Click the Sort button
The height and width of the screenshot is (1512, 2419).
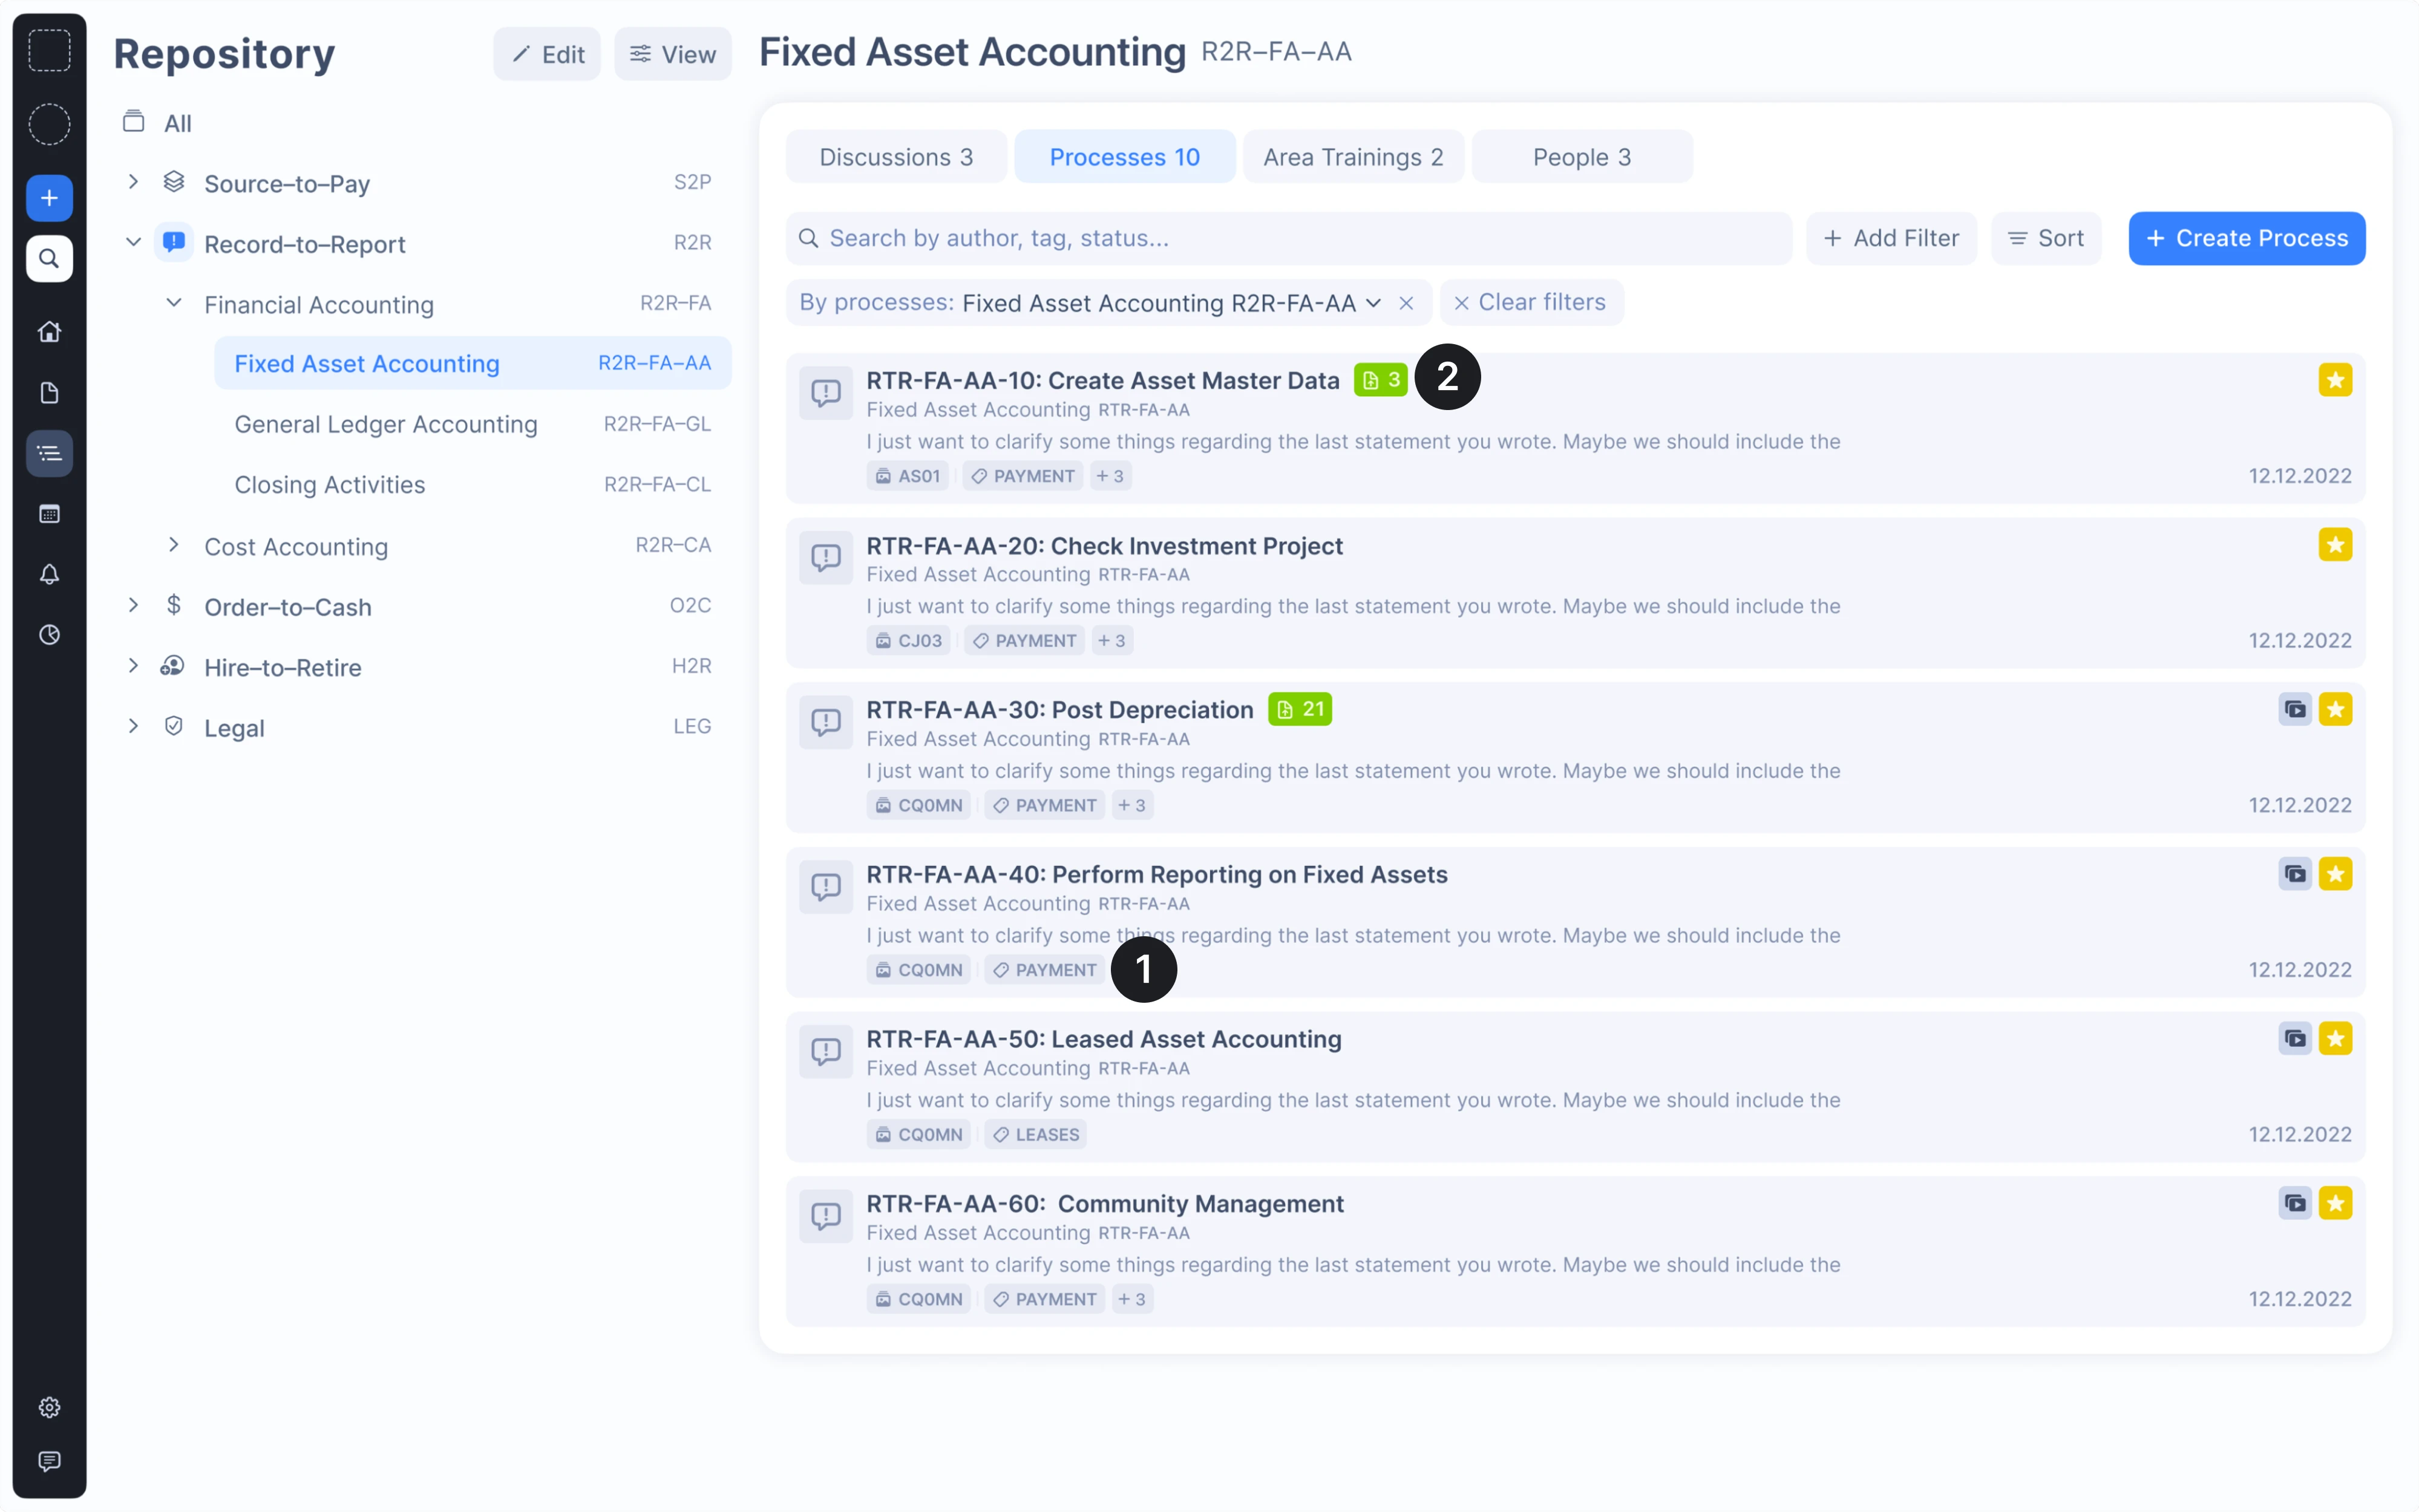click(x=2046, y=238)
